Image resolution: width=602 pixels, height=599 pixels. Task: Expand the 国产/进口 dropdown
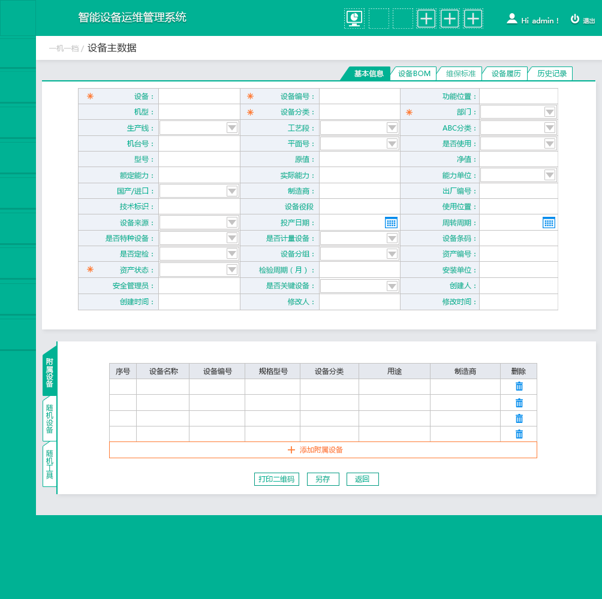pos(232,191)
